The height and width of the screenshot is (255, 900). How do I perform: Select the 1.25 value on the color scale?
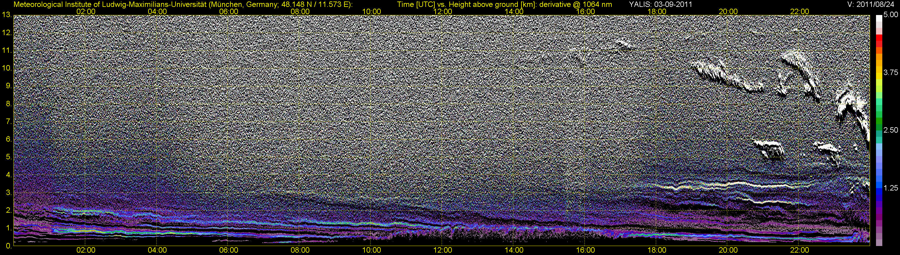click(x=891, y=188)
